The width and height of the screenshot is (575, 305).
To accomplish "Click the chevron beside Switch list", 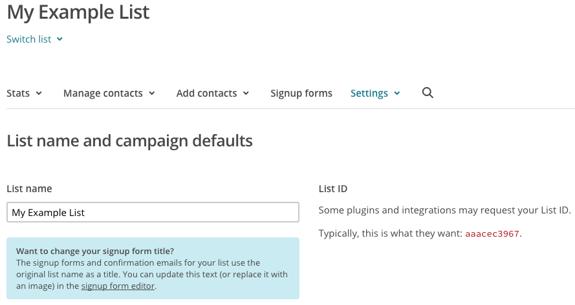I will click(x=60, y=39).
